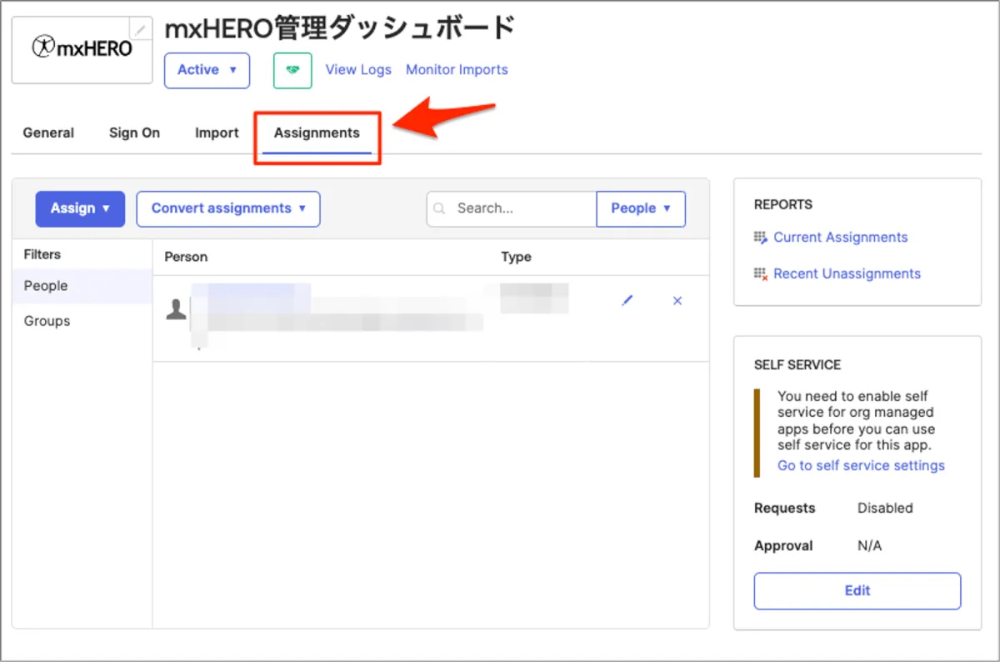Click the Edit button in Self Service

pyautogui.click(x=857, y=590)
